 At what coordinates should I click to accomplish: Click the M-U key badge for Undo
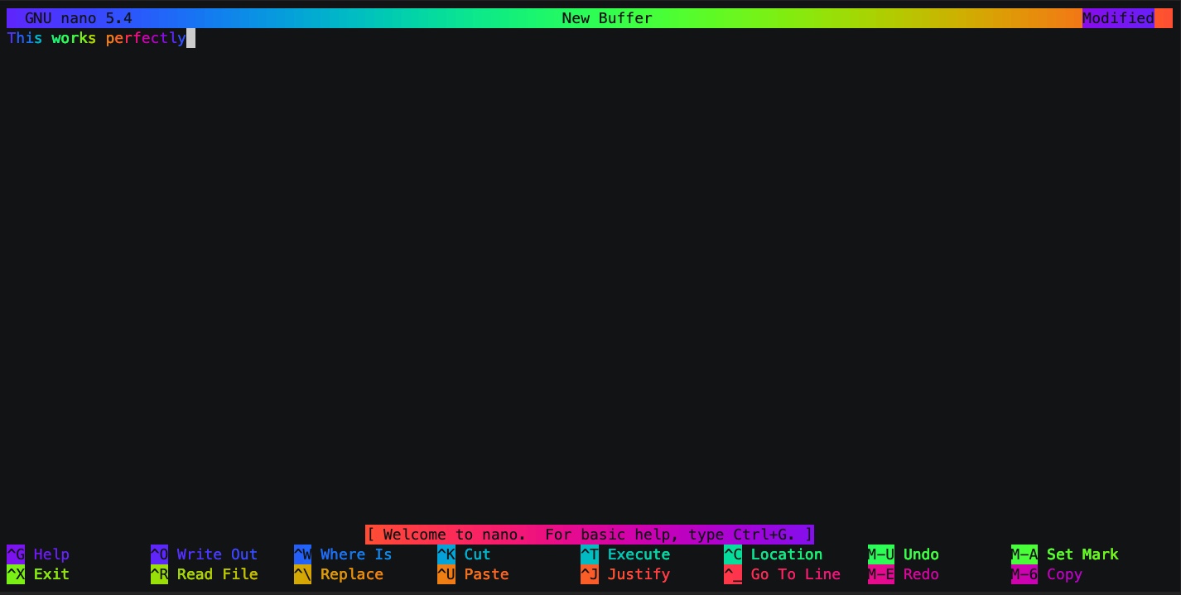(x=881, y=554)
